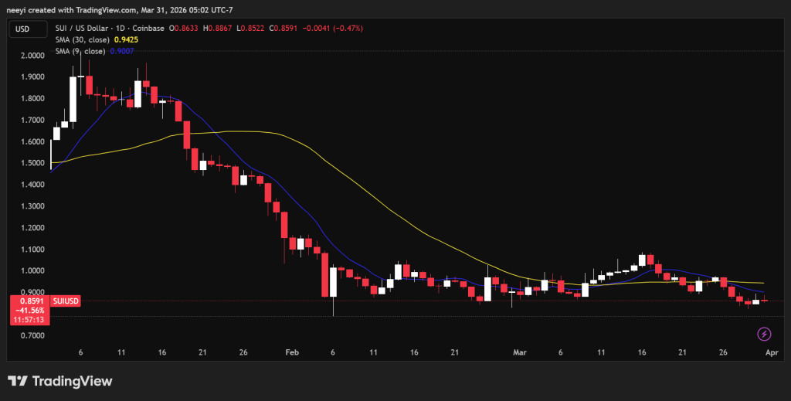This screenshot has height=401, width=791.
Task: Click the open price O0.8633 value
Action: coord(184,29)
